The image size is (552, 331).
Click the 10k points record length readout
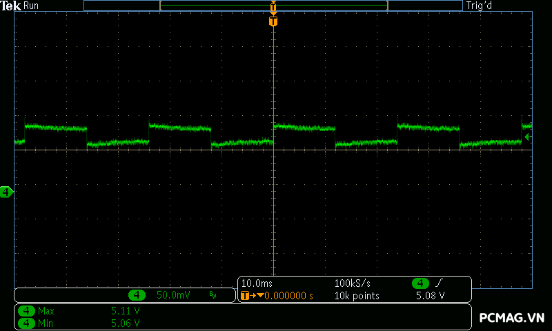coord(357,296)
